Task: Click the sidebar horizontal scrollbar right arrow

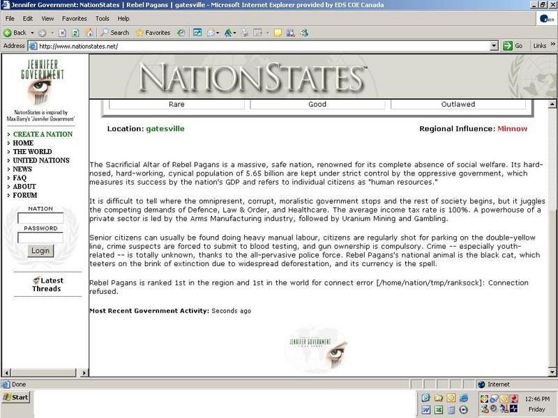Action: [x=84, y=373]
